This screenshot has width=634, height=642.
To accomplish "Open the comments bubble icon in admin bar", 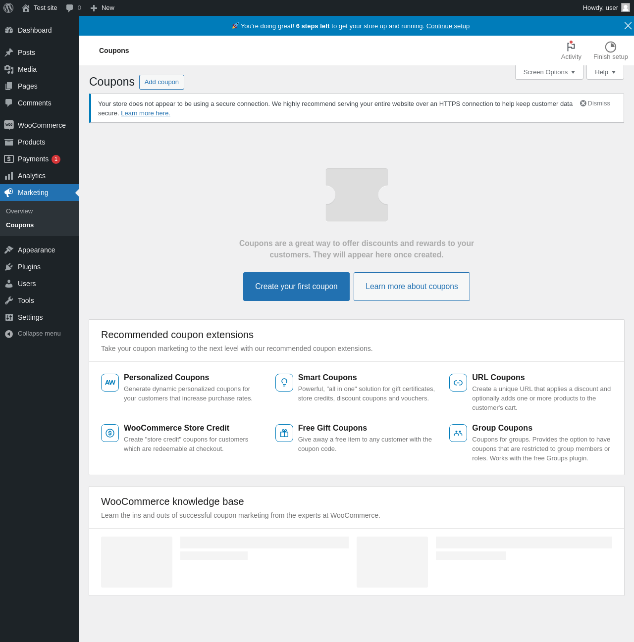I will (69, 8).
